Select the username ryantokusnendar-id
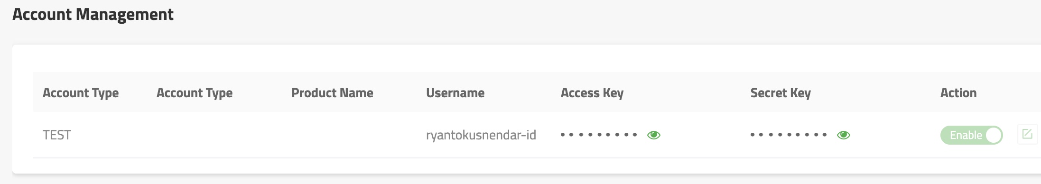The width and height of the screenshot is (1041, 184). click(481, 135)
